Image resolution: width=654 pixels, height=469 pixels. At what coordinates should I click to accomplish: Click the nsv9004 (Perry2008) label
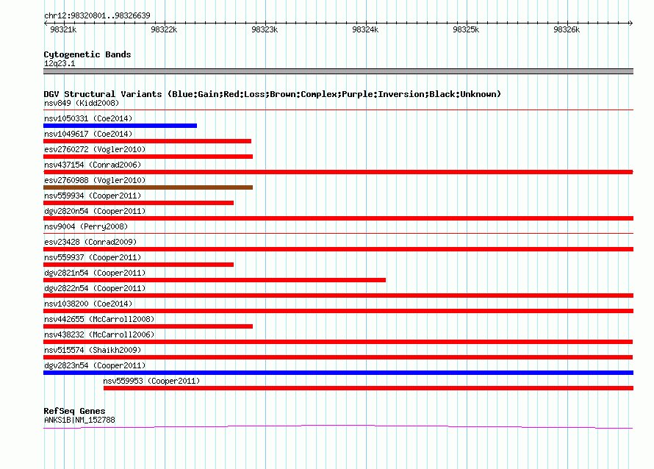click(x=86, y=226)
